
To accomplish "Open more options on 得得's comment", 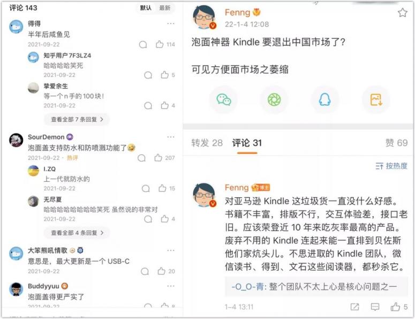I will (171, 24).
